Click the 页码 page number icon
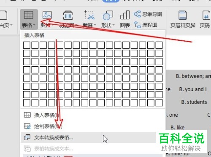The height and width of the screenshot is (157, 211). 206,15
